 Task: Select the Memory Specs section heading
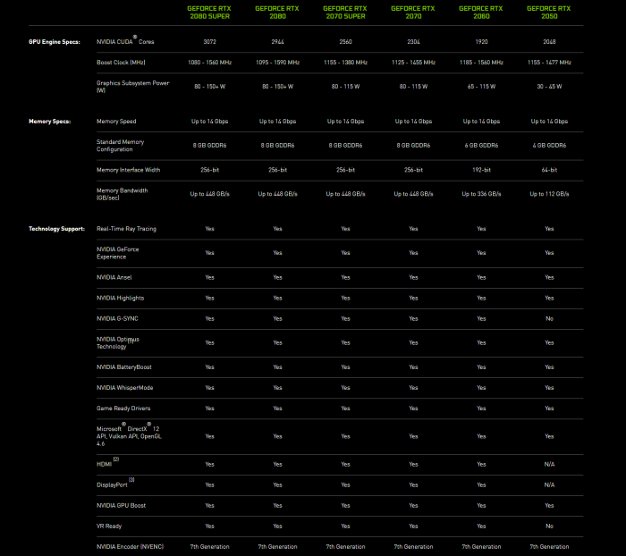(49, 121)
